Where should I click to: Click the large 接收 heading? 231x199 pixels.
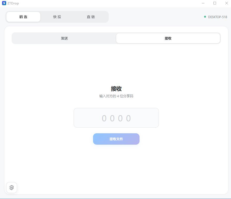click(x=116, y=89)
